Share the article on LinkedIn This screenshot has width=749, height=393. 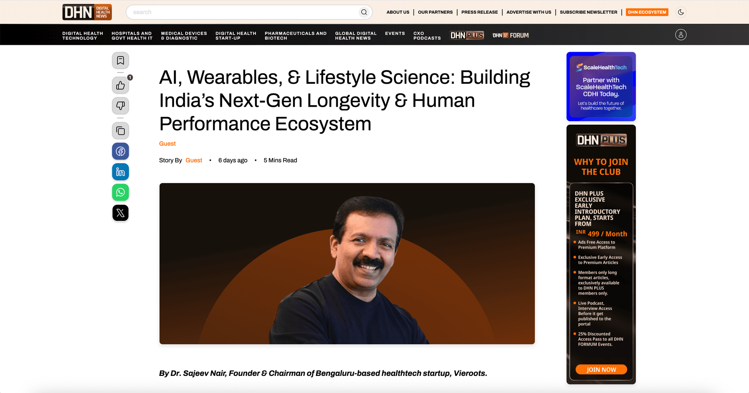pyautogui.click(x=120, y=171)
